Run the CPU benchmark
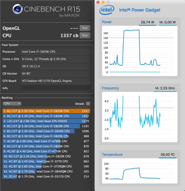Image resolution: width=185 pixels, height=191 pixels. (x=85, y=35)
